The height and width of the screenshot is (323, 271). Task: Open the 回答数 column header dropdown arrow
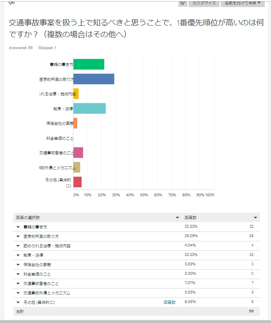pos(255,217)
